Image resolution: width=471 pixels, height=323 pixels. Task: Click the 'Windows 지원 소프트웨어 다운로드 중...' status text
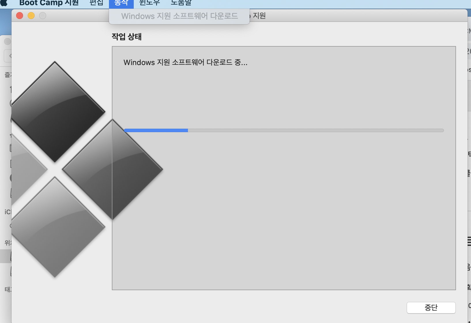click(x=185, y=62)
